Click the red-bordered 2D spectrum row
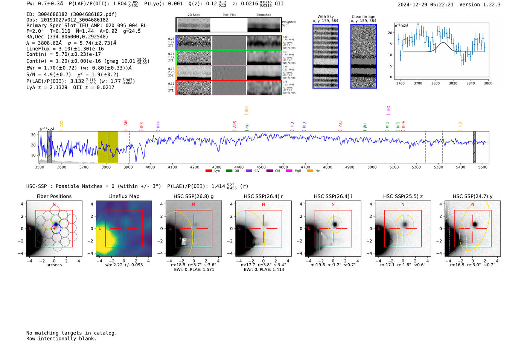Image resolution: width=527 pixels, height=359 pixels. [229, 88]
